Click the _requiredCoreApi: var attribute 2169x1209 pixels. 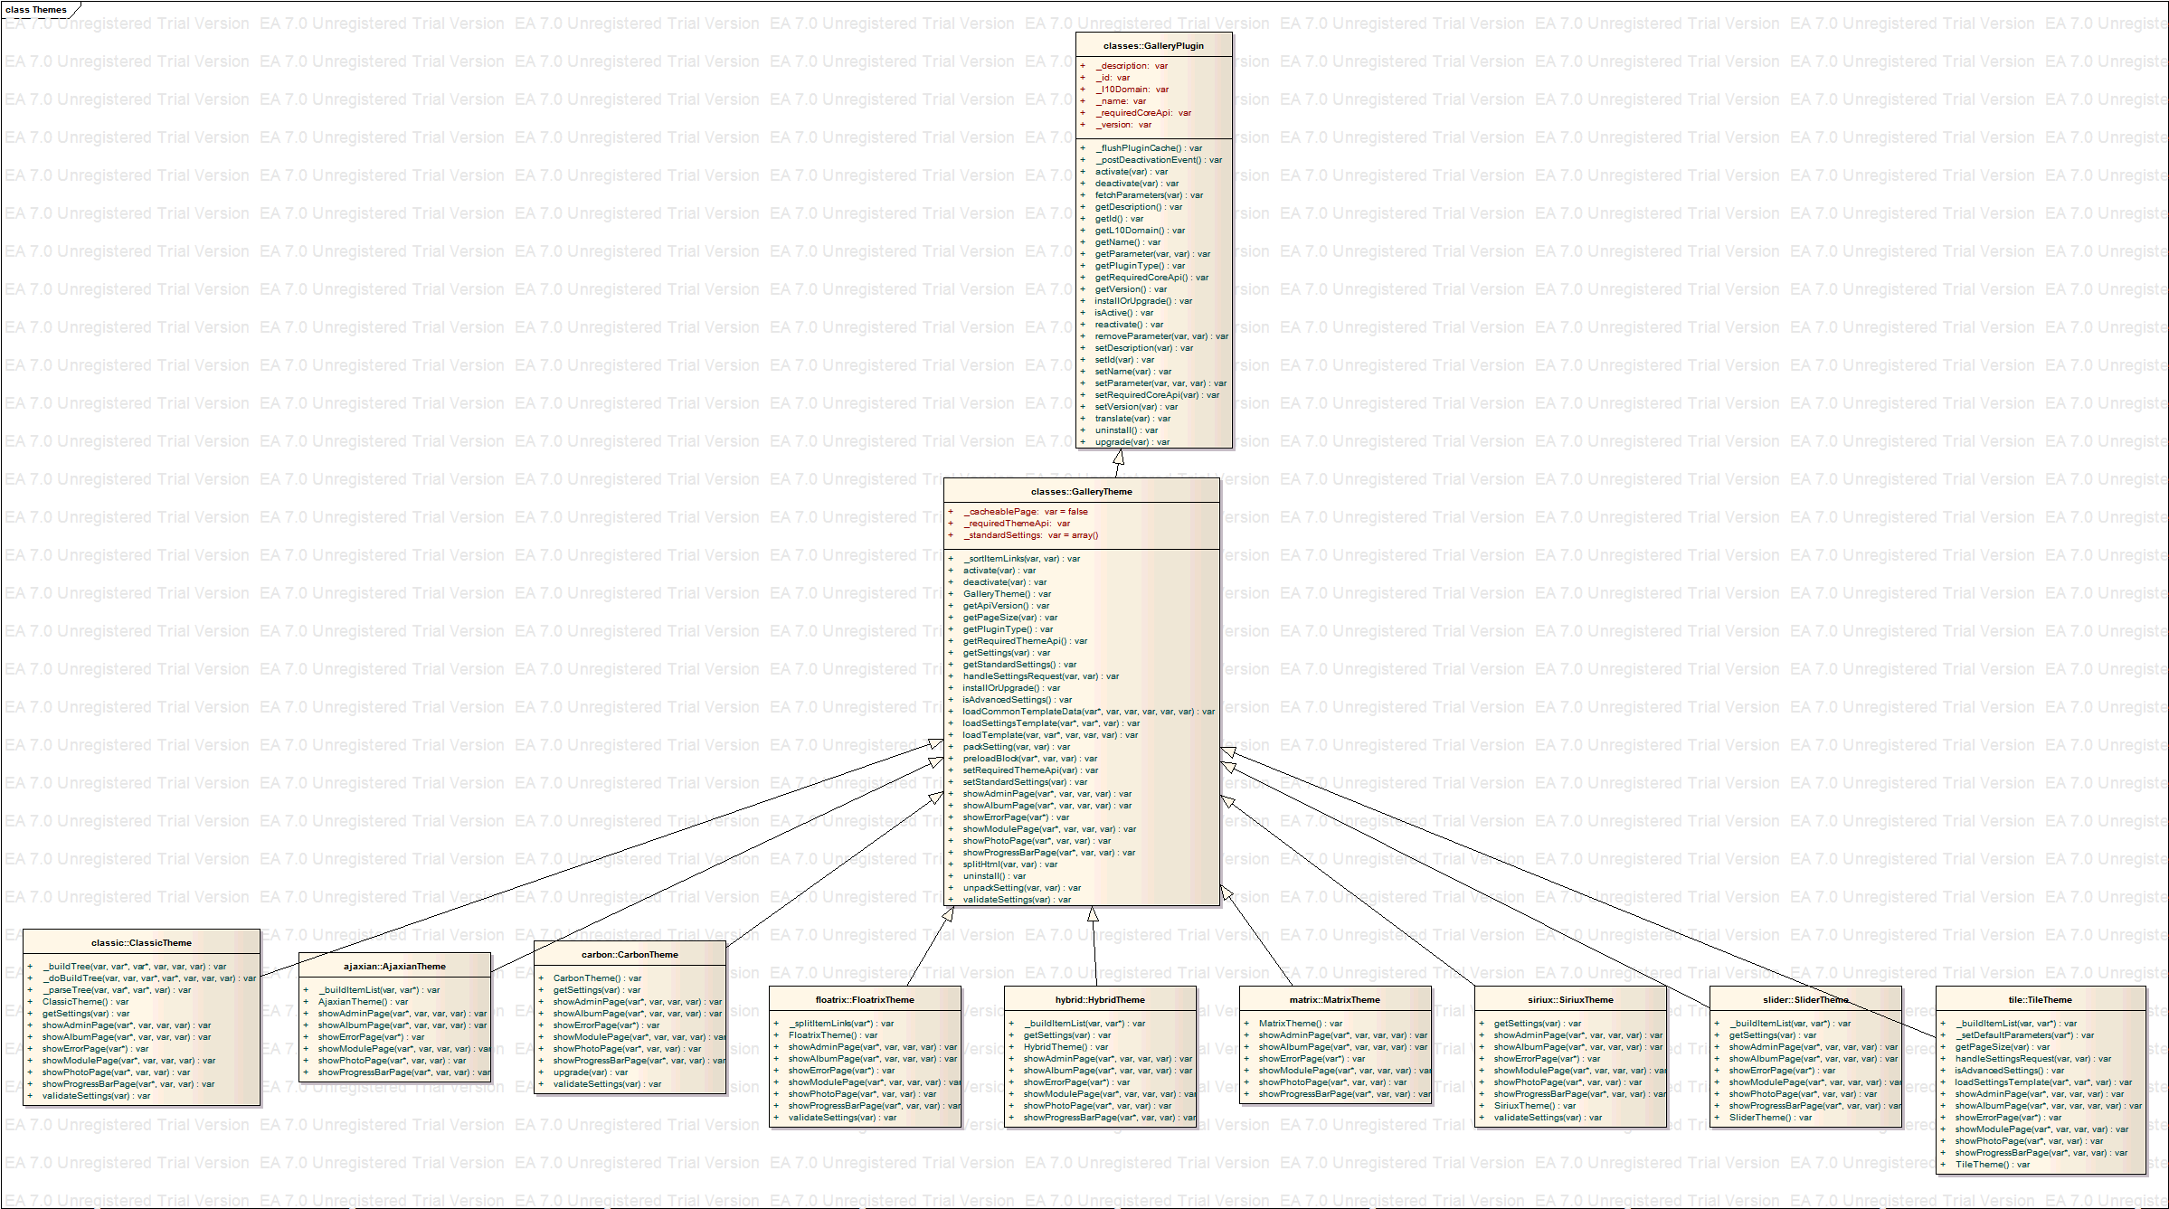(1143, 113)
